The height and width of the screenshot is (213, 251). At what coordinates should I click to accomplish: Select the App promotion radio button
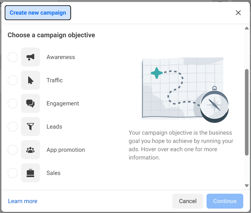tap(13, 150)
